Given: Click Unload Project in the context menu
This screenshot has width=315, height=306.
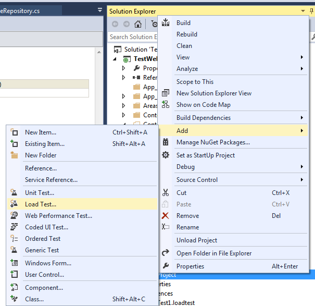Looking at the screenshot, I should point(197,240).
